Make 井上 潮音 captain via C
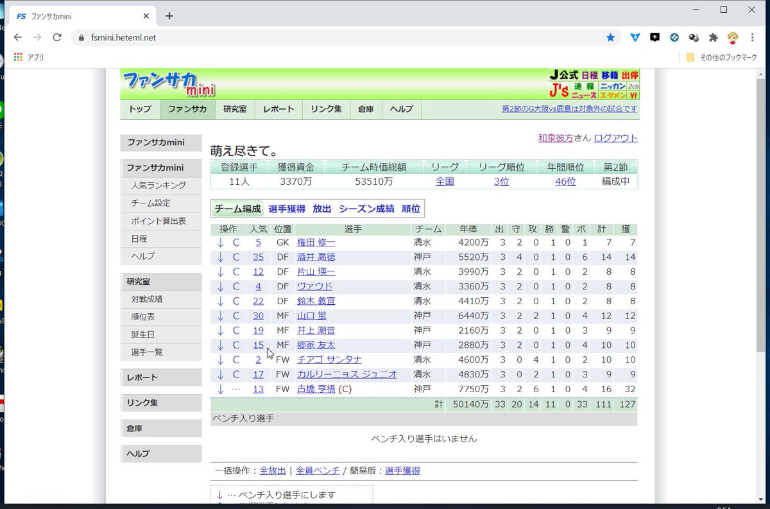 click(x=236, y=331)
